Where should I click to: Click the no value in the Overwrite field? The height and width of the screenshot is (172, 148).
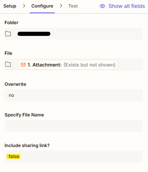point(11,95)
